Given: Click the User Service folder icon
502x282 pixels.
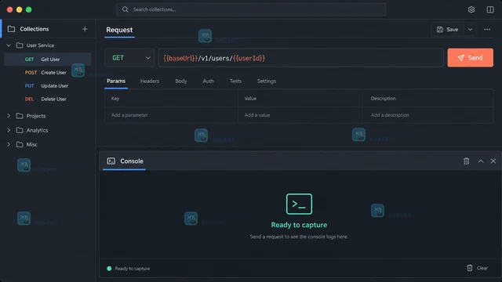Looking at the screenshot, I should coord(20,45).
